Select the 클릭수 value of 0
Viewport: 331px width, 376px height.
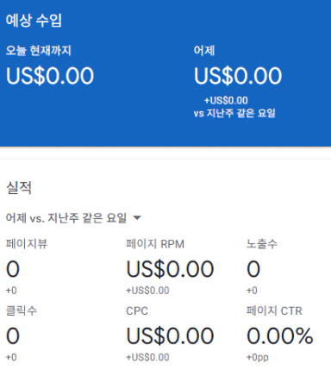[13, 335]
